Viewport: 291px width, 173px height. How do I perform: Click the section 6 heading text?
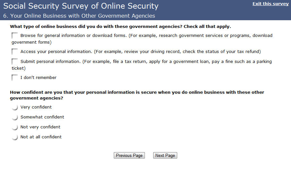click(79, 16)
